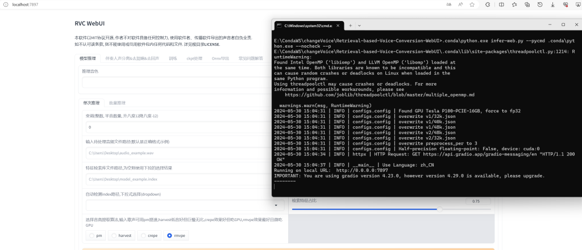Image resolution: width=582 pixels, height=250 pixels.
Task: Click the site information icon beside localhost
Action: point(6,5)
